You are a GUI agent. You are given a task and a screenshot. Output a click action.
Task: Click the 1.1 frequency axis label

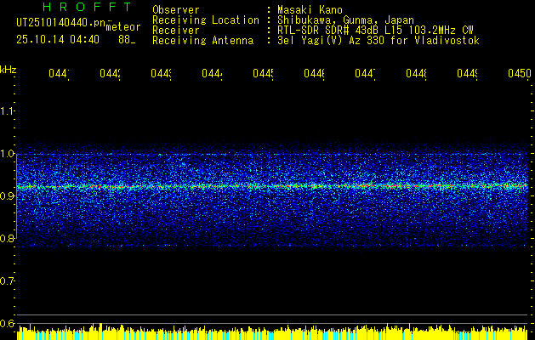[x=8, y=110]
